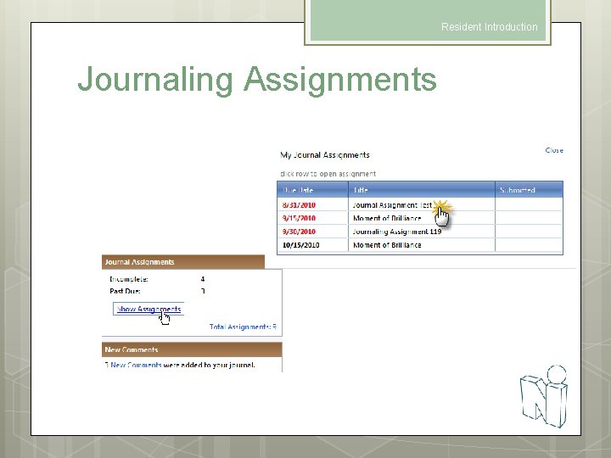Click the Total Assignments: 9 link
This screenshot has height=458, width=611.
point(243,327)
